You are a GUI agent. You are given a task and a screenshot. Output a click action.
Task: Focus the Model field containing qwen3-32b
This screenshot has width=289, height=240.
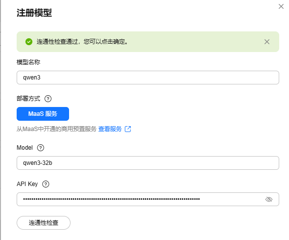click(148, 163)
